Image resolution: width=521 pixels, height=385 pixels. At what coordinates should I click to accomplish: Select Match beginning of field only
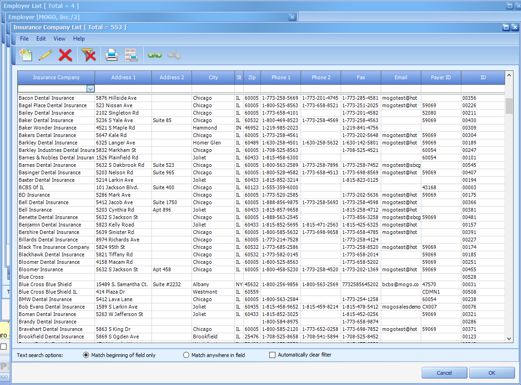(x=86, y=355)
